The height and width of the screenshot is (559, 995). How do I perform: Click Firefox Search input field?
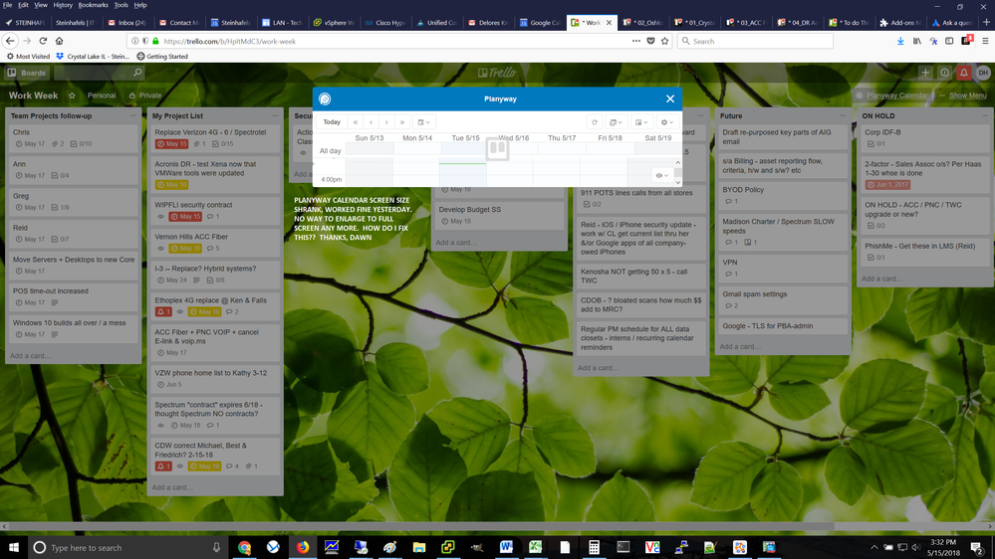755,41
